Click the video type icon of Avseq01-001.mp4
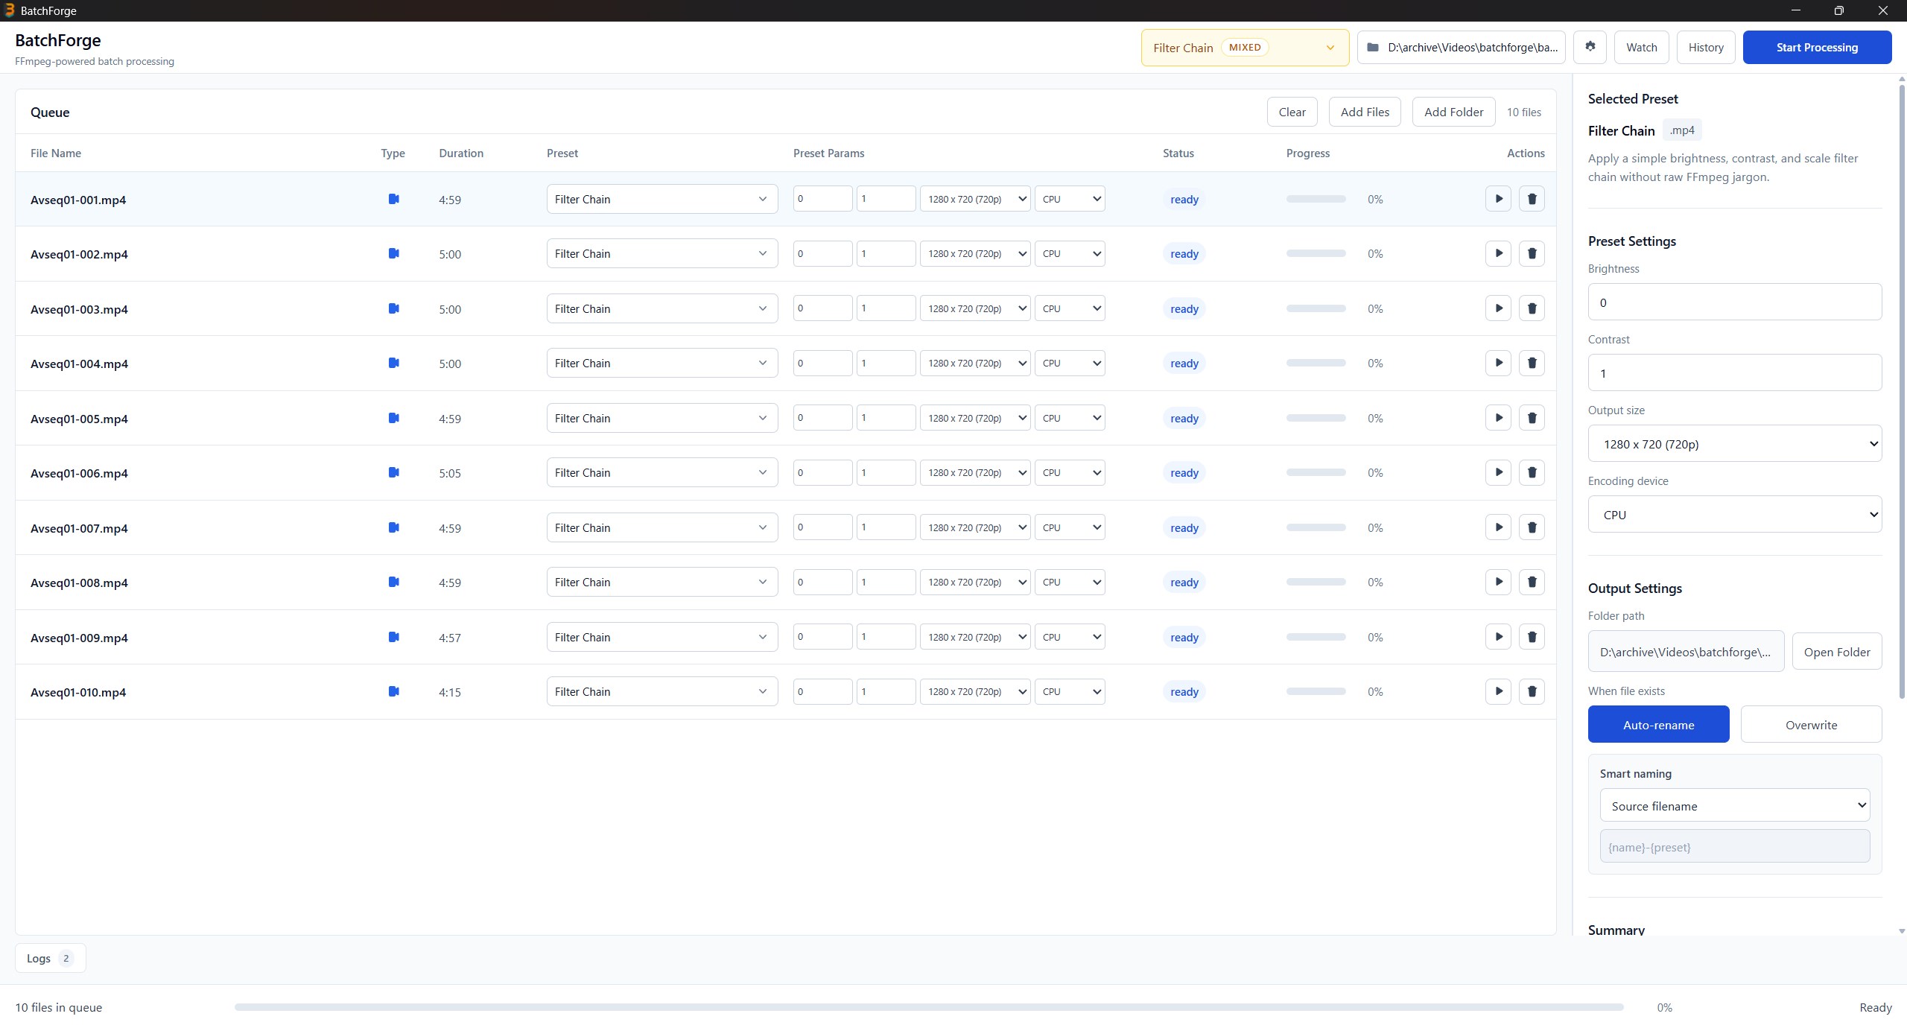 [394, 199]
